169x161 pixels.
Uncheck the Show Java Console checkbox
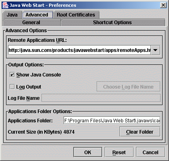tap(12, 75)
